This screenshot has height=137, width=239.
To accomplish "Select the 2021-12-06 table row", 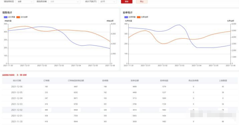I will point(120,87).
